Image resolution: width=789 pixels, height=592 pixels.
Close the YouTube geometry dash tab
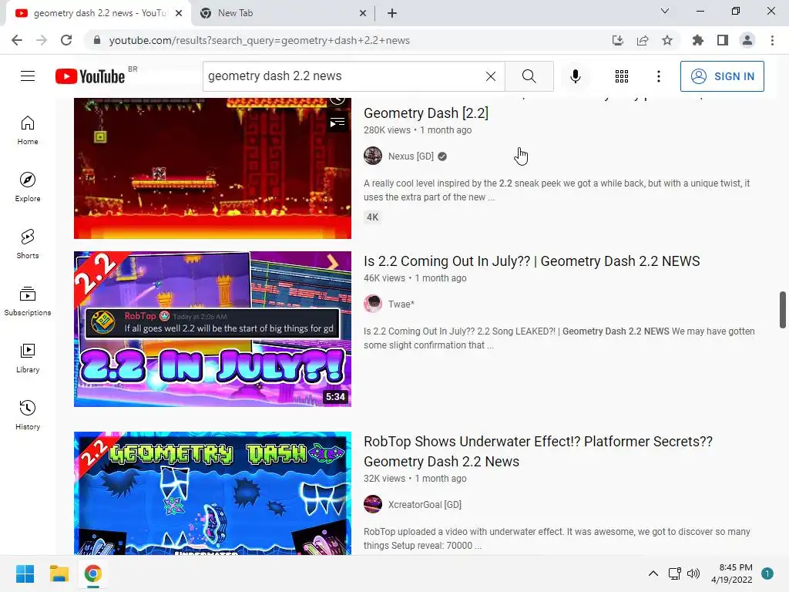pyautogui.click(x=179, y=14)
